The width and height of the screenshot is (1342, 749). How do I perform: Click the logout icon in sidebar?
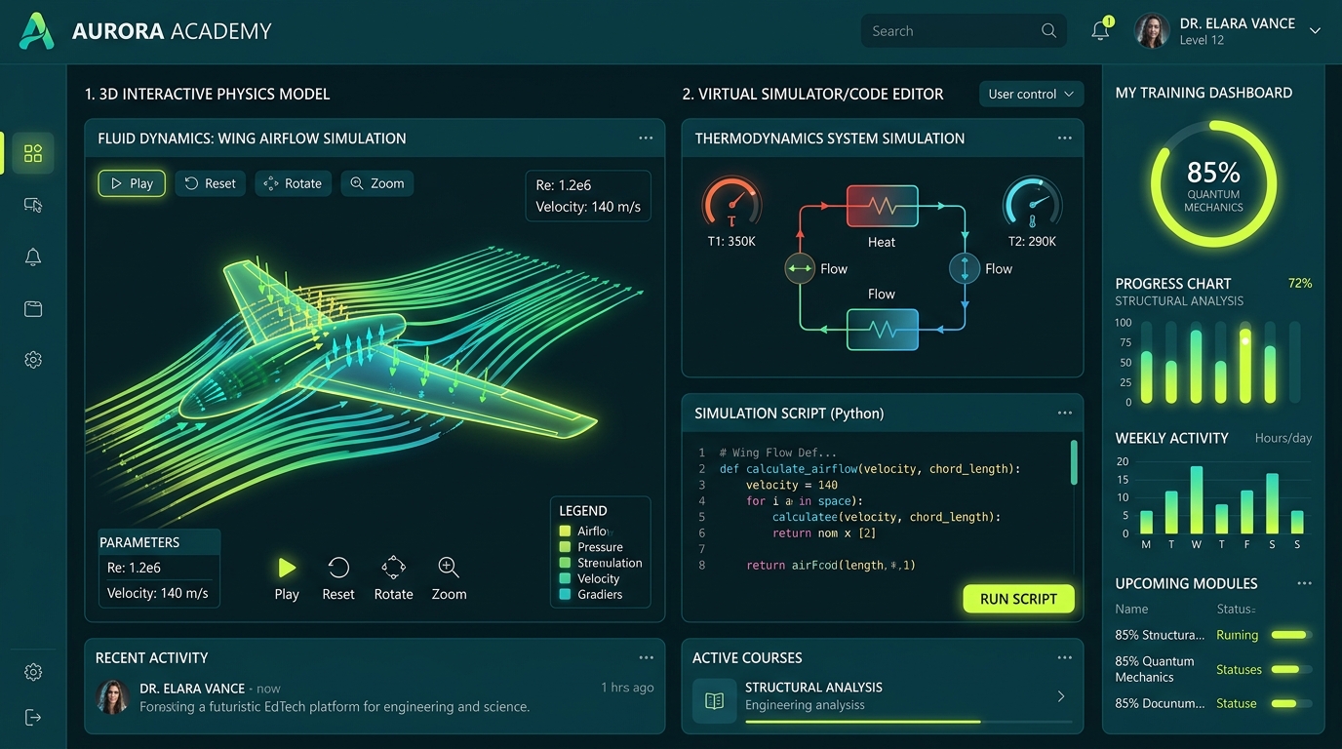pyautogui.click(x=33, y=718)
